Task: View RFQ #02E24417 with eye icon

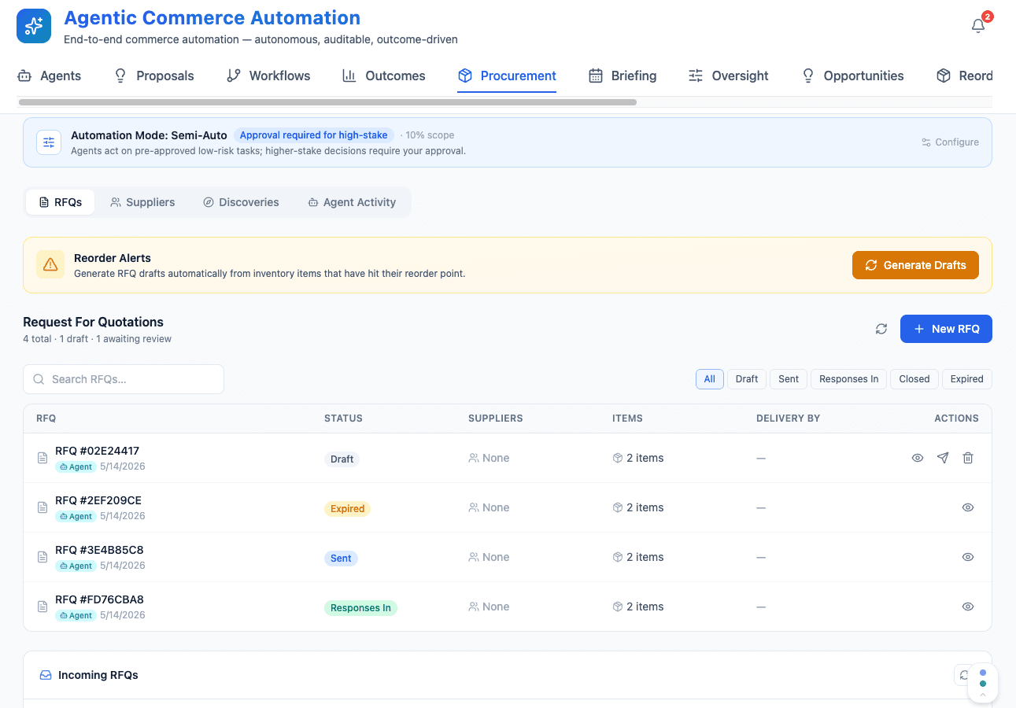Action: tap(918, 458)
